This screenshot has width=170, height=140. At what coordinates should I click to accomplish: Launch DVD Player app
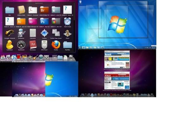point(44,45)
